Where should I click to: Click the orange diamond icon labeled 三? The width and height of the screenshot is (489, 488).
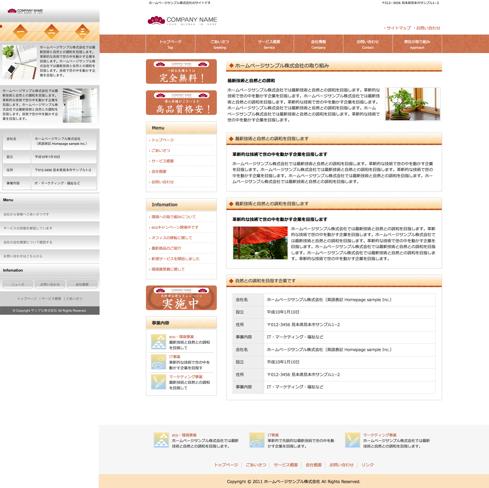pyautogui.click(x=82, y=31)
